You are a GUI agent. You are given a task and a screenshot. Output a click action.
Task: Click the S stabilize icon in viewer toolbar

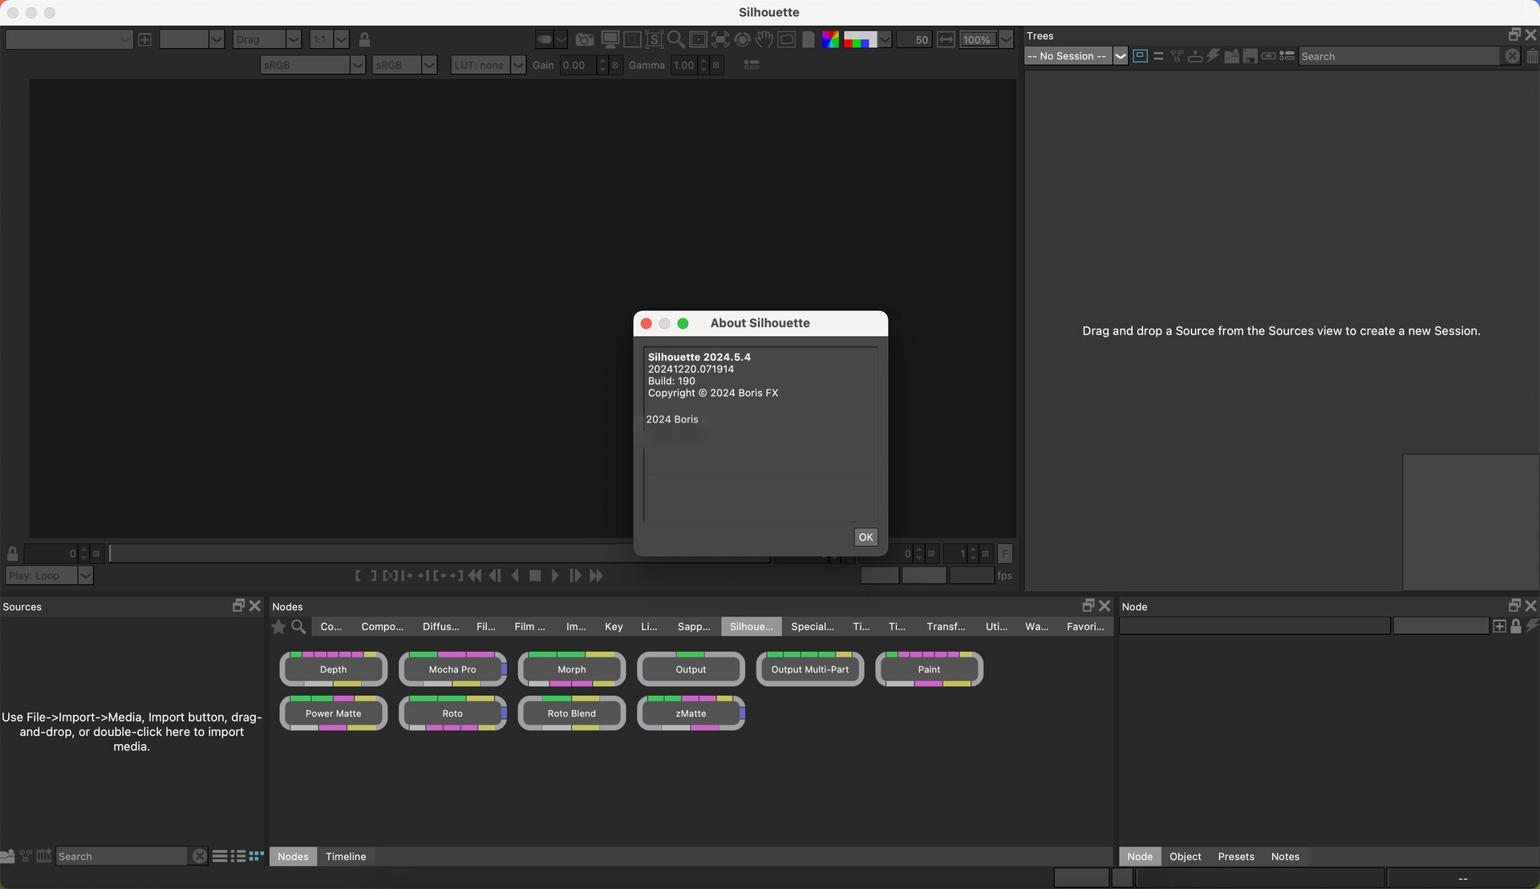tap(654, 39)
